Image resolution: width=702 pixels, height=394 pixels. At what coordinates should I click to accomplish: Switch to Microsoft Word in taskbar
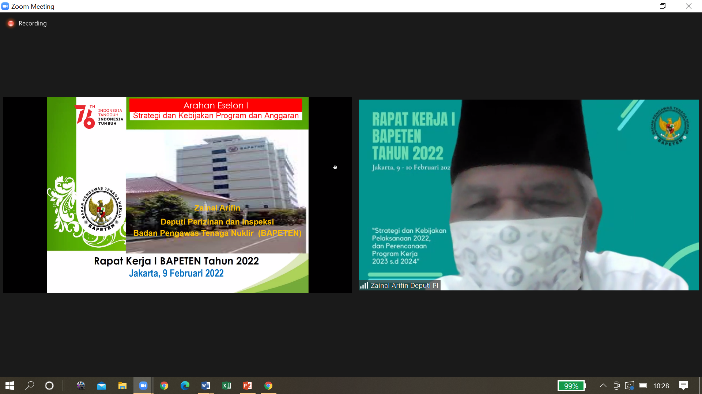pyautogui.click(x=206, y=386)
